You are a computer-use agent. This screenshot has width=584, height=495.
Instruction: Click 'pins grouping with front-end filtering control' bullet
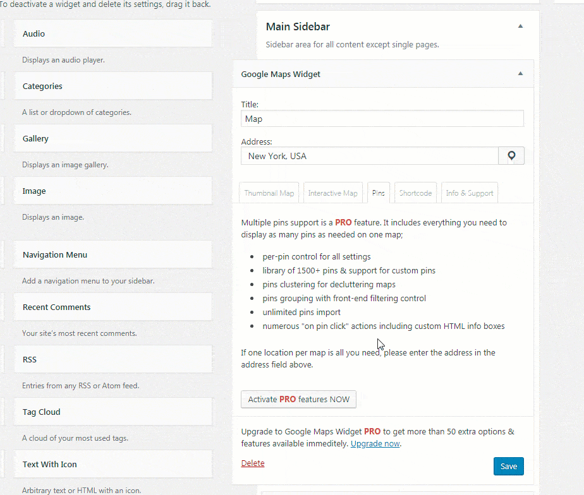pyautogui.click(x=344, y=299)
